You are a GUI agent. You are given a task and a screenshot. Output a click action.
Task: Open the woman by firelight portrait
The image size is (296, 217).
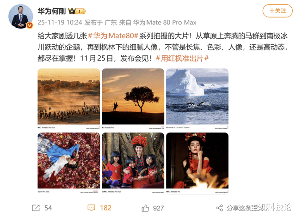click(197, 161)
